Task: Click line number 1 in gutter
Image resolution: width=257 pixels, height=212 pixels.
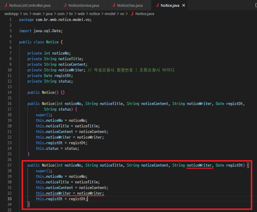Action: tap(10, 20)
